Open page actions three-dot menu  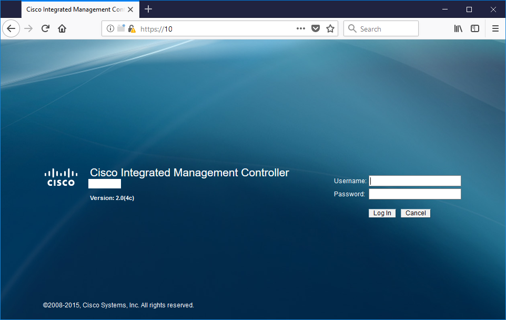301,29
